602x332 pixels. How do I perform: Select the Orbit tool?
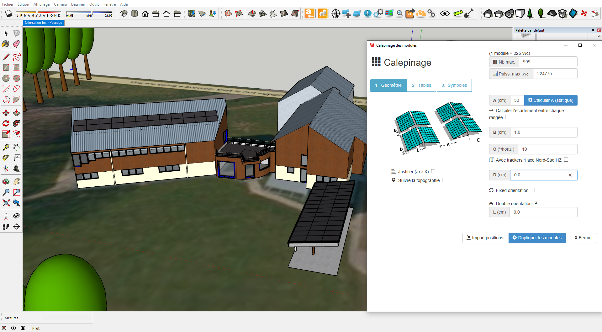tap(5, 181)
